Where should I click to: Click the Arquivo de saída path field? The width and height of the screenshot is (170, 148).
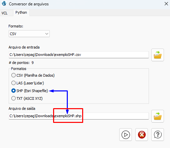click(79, 116)
